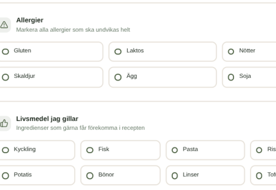
Task: Click the thumbs-up icon beside Livsmedel jag gillar
Action: 4,123
